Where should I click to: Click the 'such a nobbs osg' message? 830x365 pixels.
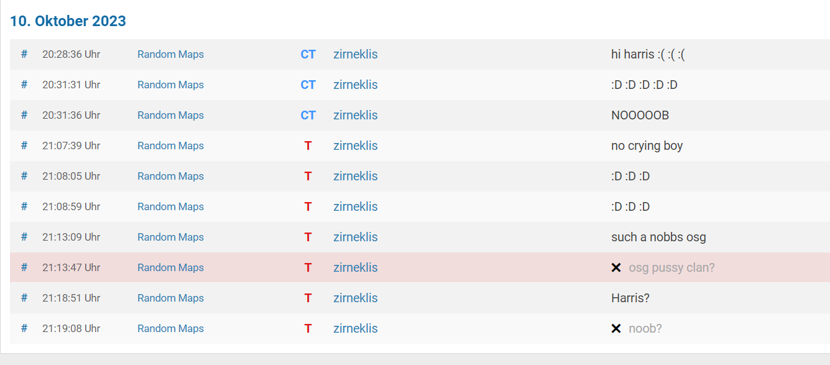coord(658,237)
